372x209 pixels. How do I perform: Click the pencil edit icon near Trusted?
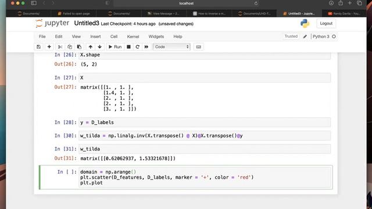pyautogui.click(x=305, y=37)
